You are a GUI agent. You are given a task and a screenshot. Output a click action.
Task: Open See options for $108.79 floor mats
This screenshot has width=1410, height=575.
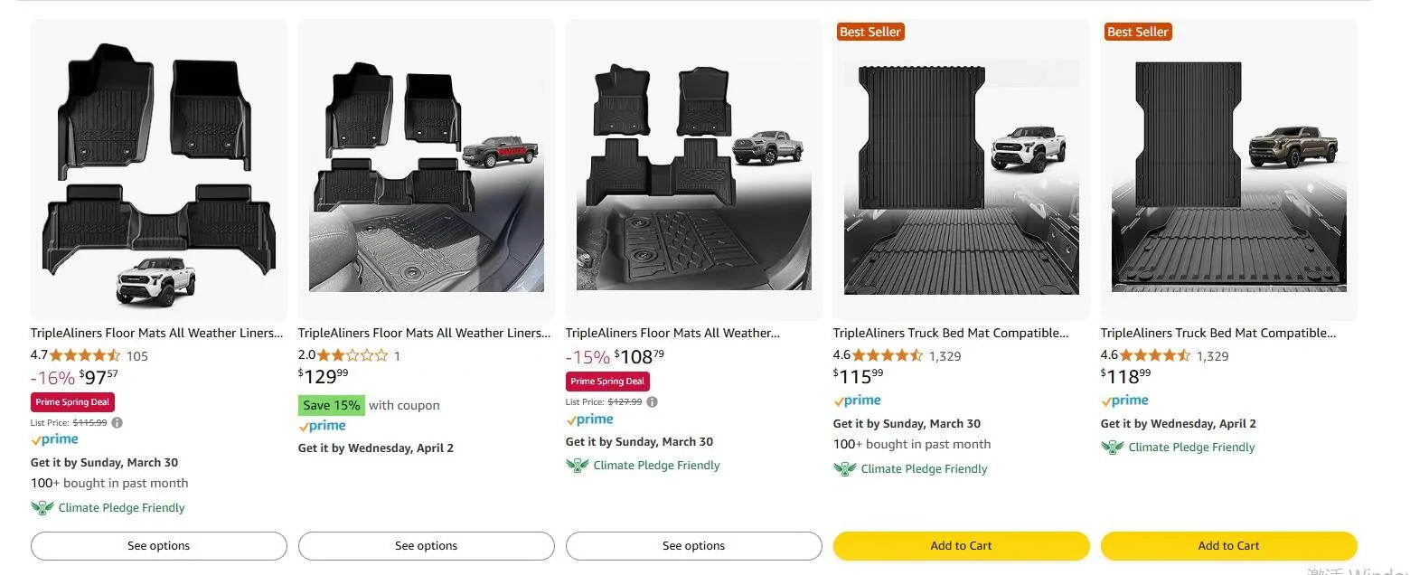point(693,546)
